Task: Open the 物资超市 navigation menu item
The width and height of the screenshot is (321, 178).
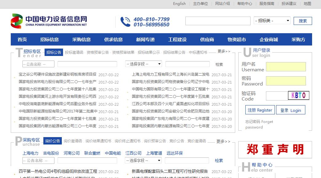Action: tap(237, 40)
